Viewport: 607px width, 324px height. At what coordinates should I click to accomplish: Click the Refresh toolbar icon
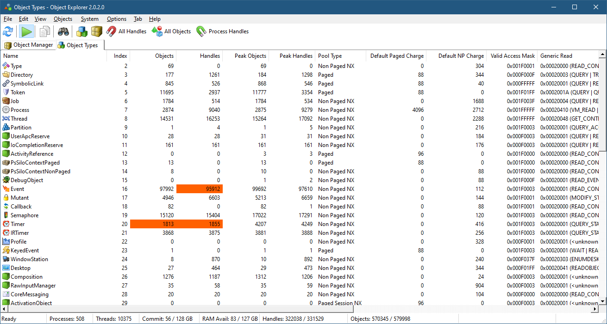(8, 31)
